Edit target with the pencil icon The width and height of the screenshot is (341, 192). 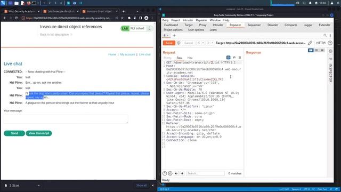point(310,43)
